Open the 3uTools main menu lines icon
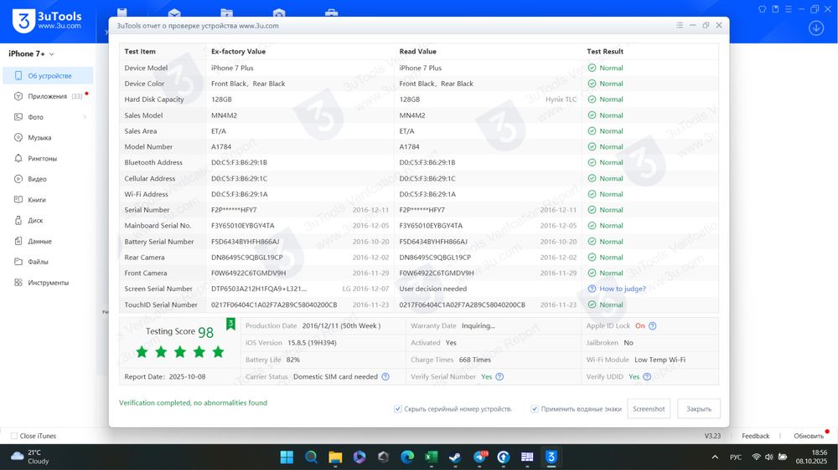Screen dimensions: 838x470 tap(789, 9)
